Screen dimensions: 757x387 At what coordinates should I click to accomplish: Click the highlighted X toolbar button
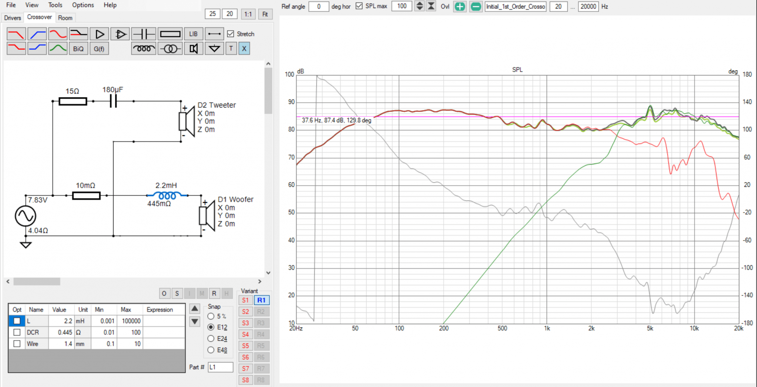coord(244,48)
